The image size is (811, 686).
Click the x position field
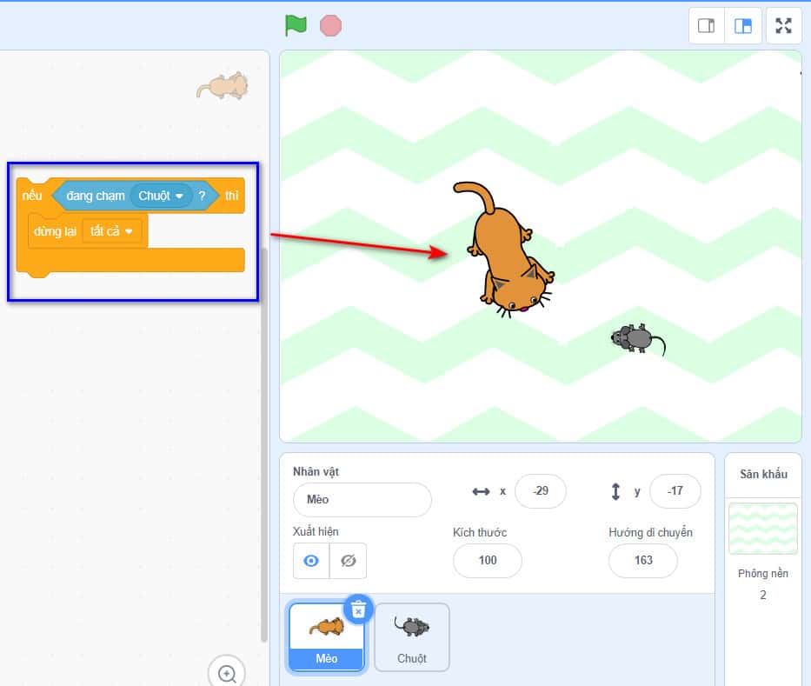pyautogui.click(x=540, y=491)
